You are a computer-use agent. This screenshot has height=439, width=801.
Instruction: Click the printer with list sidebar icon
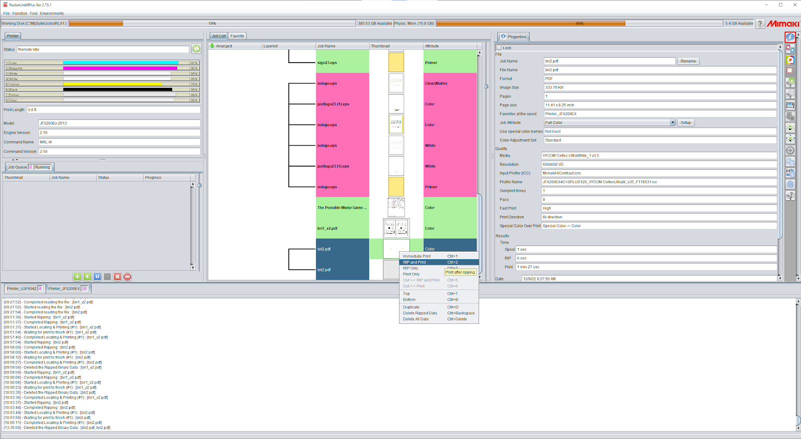tap(790, 94)
